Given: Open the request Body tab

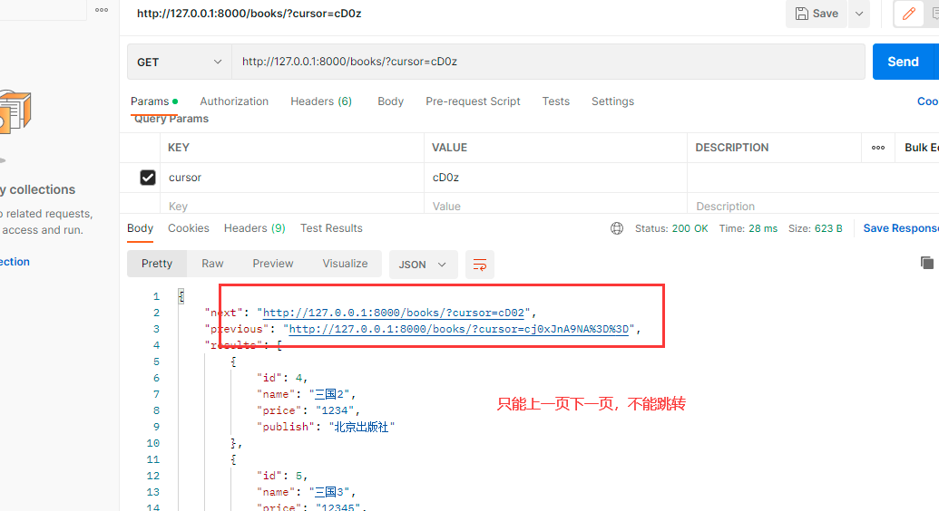Looking at the screenshot, I should click(x=390, y=101).
